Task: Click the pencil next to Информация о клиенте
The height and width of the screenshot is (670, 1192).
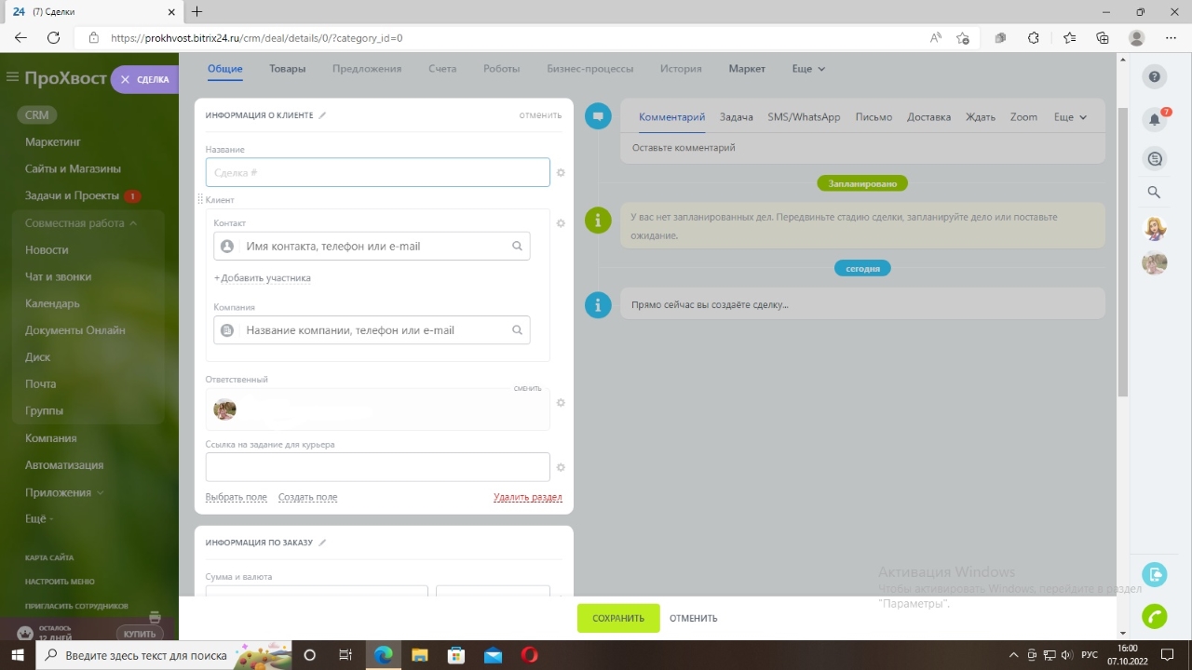Action: 323,115
